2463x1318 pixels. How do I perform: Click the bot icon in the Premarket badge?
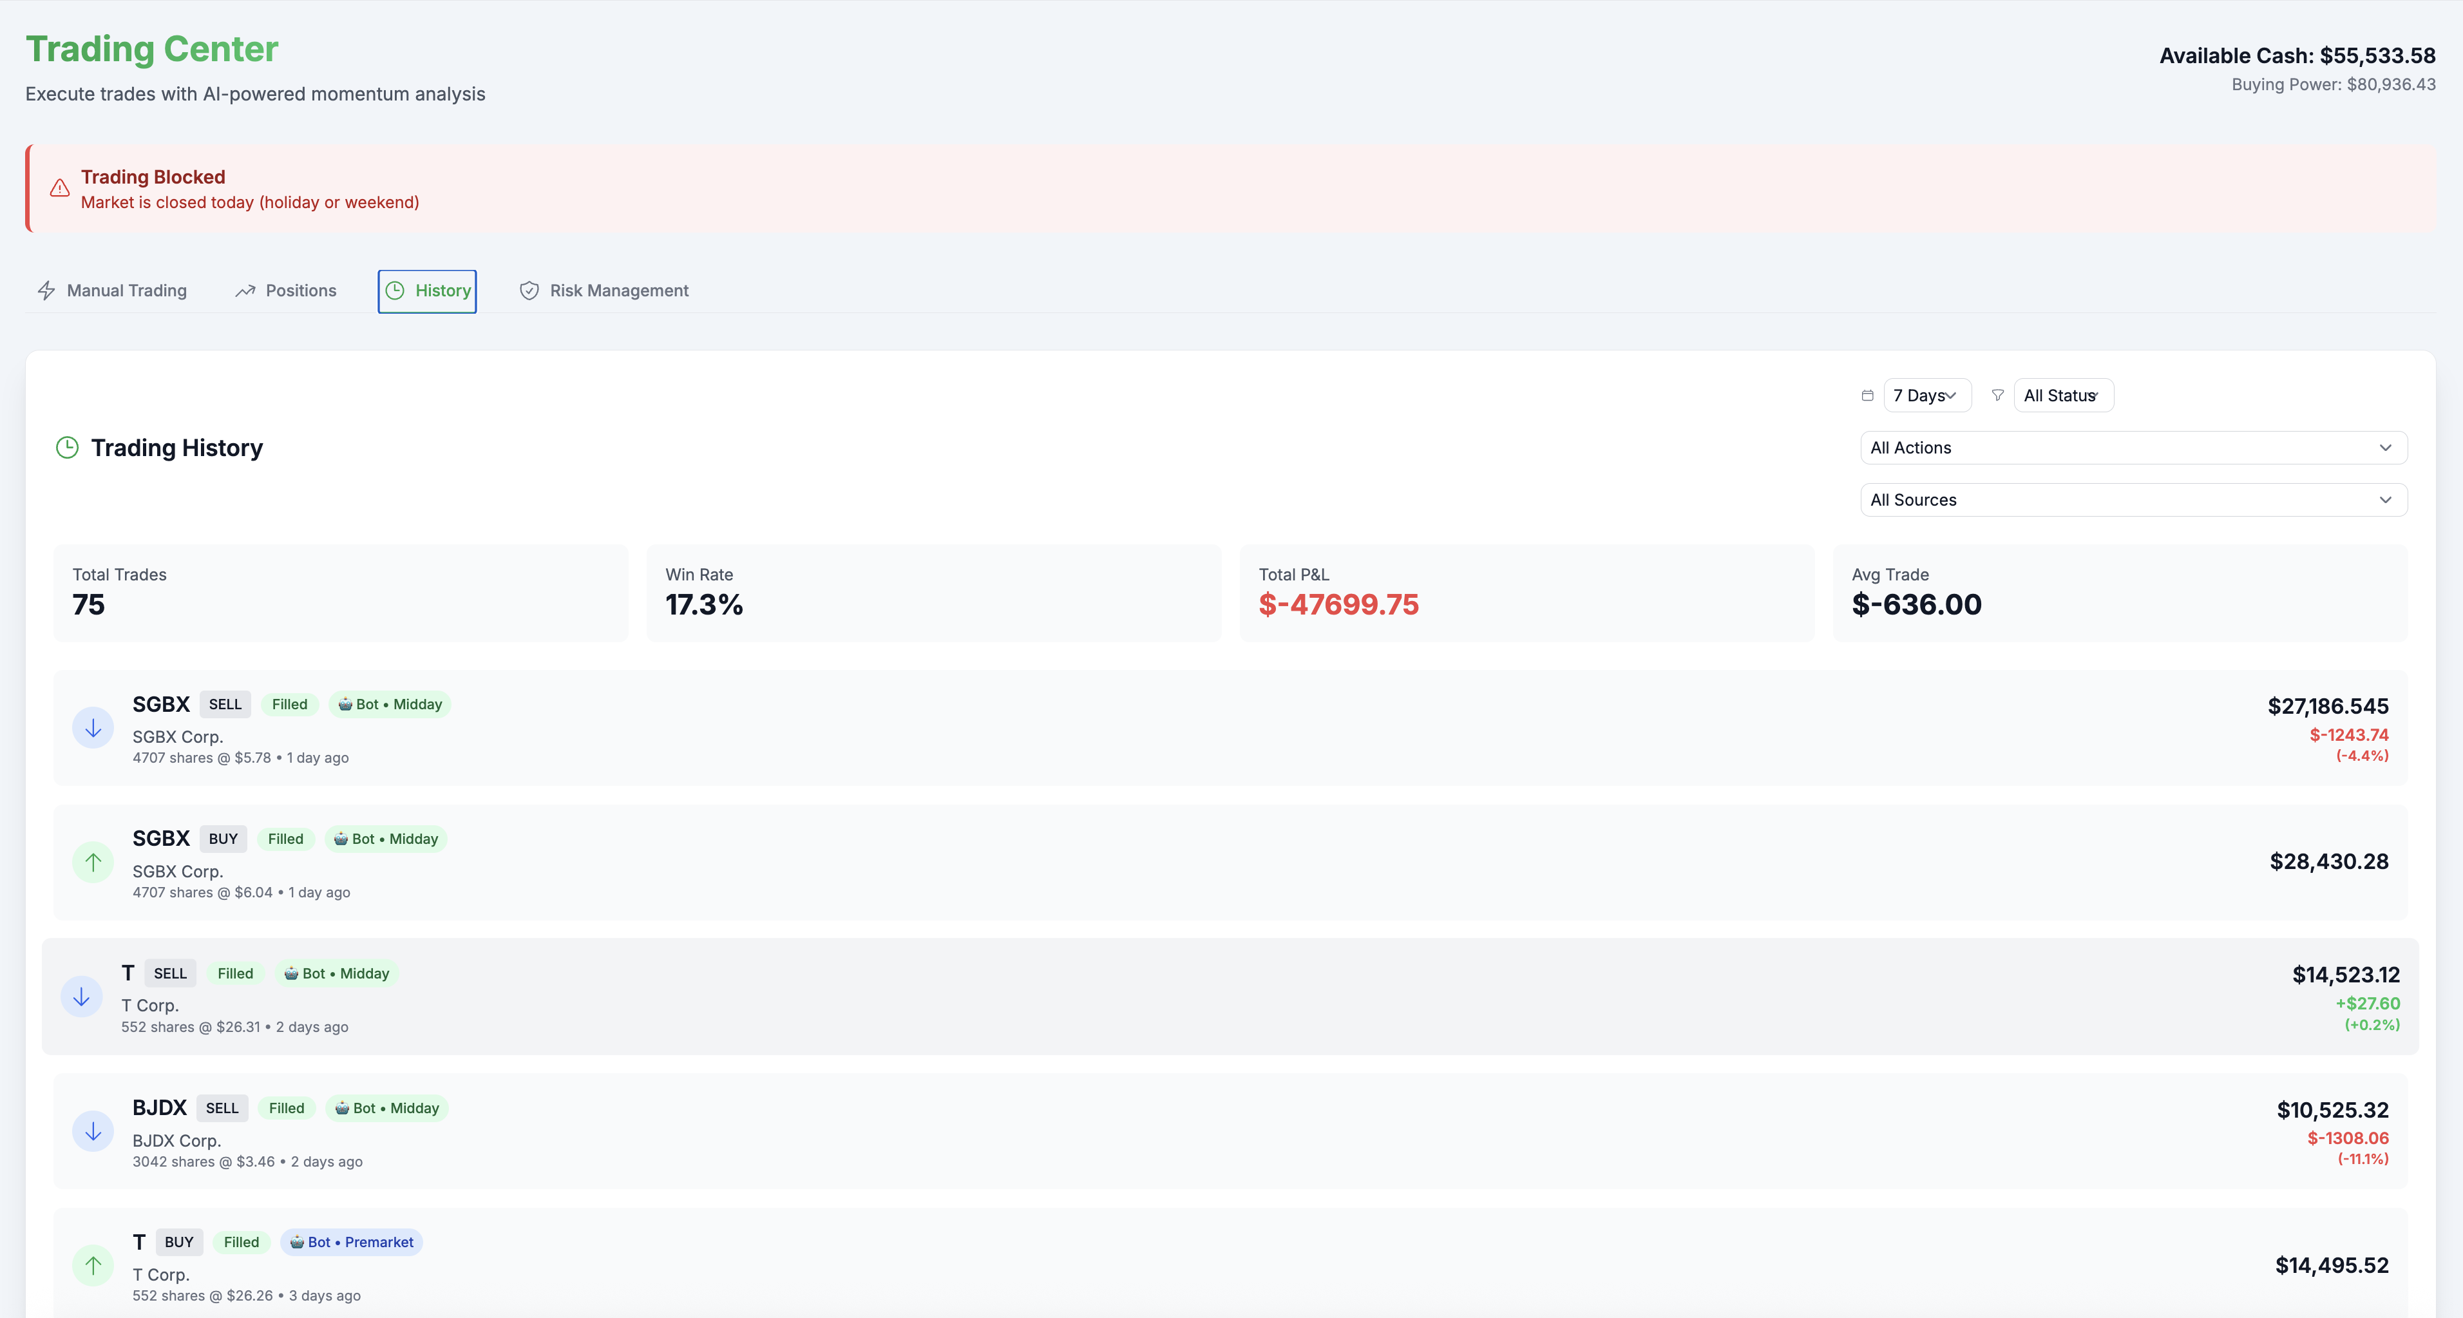[x=296, y=1243]
